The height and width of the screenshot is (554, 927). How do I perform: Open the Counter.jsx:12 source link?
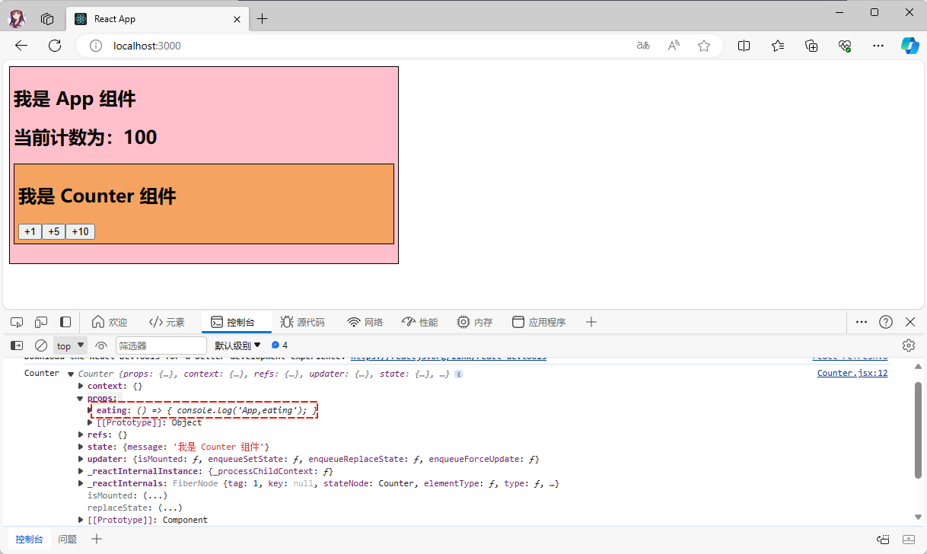853,373
